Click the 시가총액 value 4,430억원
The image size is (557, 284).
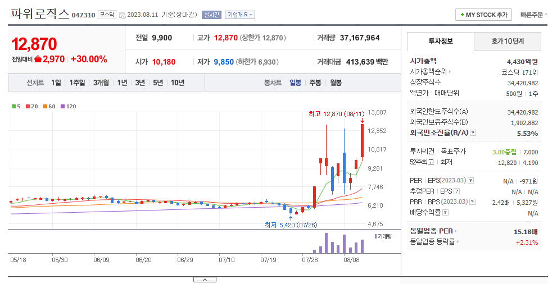522,62
